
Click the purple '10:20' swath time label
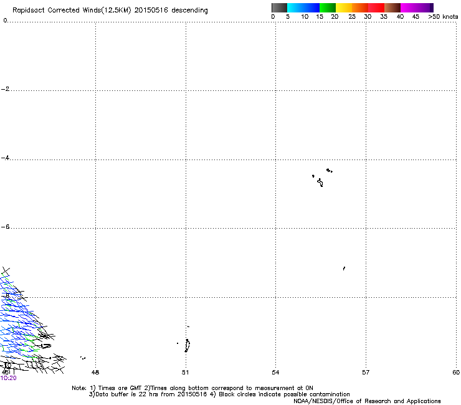(9, 378)
